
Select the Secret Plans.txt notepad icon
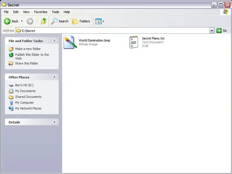[x=134, y=42]
